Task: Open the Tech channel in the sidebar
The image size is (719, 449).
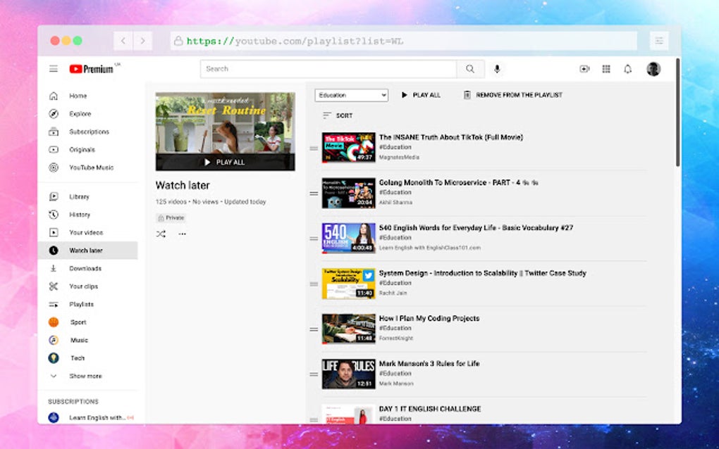Action: 88,358
